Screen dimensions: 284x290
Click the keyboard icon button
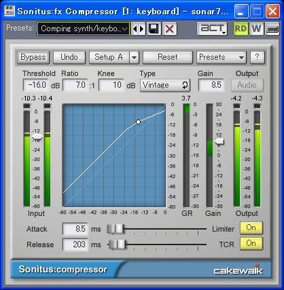coord(272,29)
